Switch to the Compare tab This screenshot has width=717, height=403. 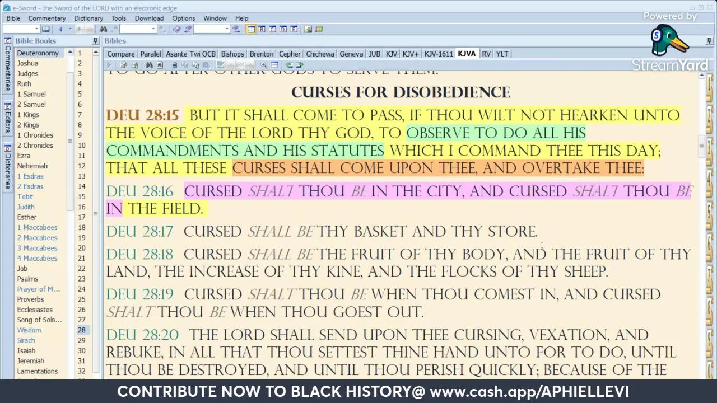pos(121,54)
